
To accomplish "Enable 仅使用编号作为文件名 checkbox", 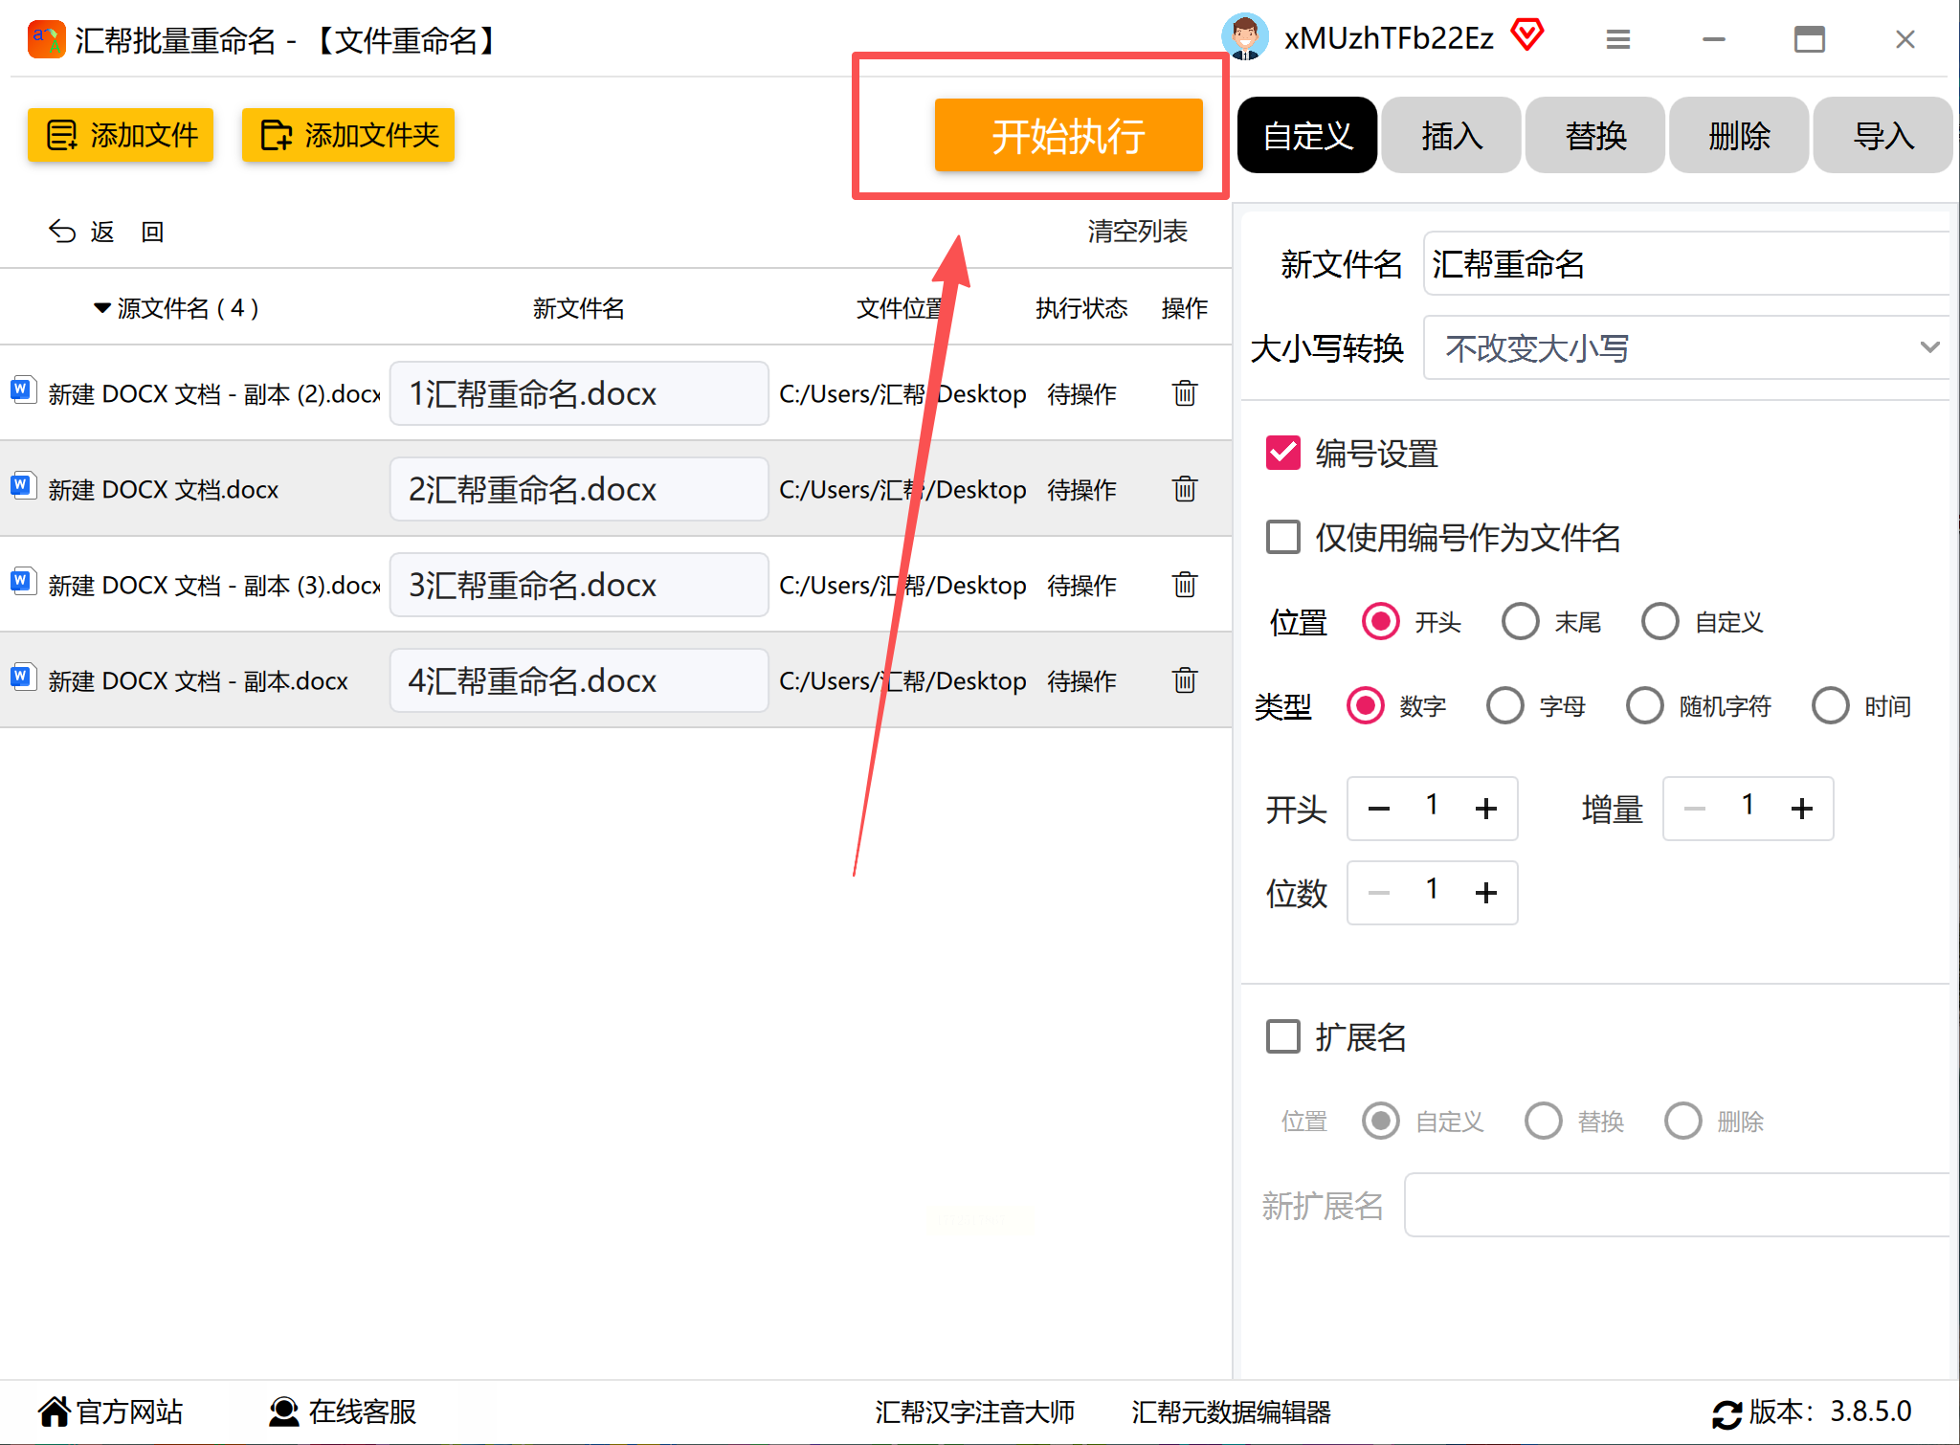I will tap(1282, 537).
